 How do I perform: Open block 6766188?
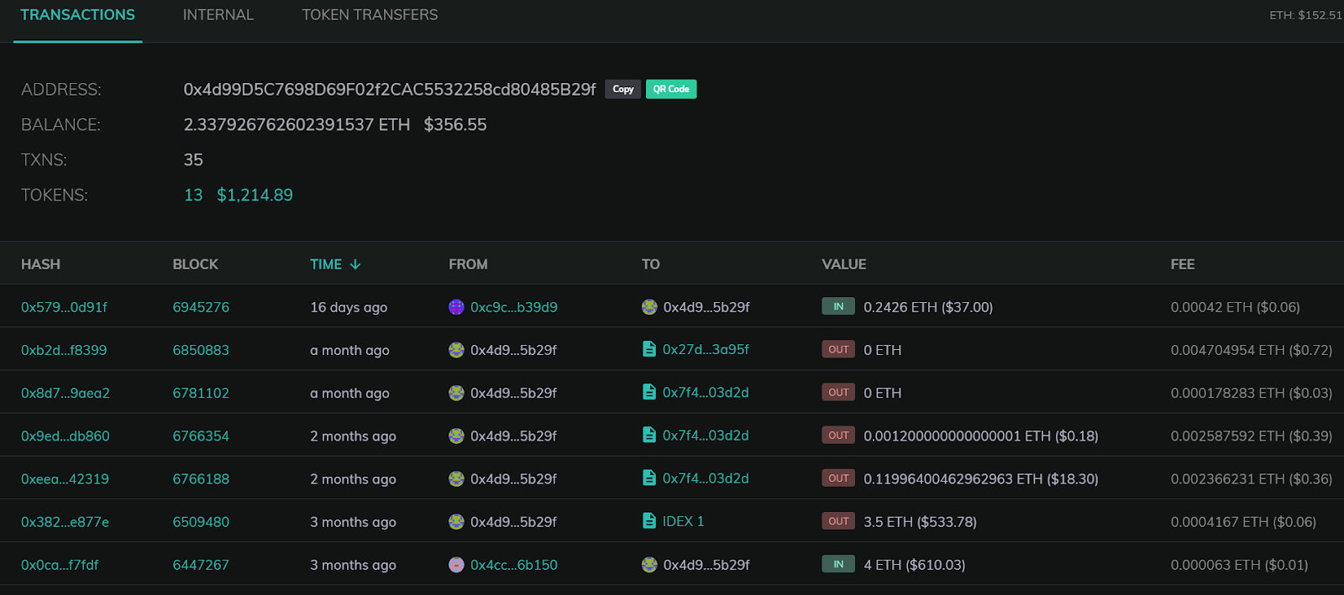201,479
